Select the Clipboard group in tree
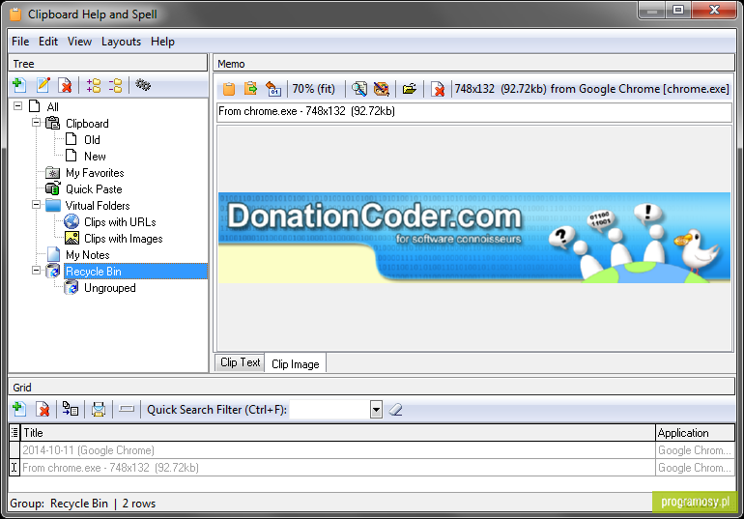The image size is (744, 519). tap(87, 124)
